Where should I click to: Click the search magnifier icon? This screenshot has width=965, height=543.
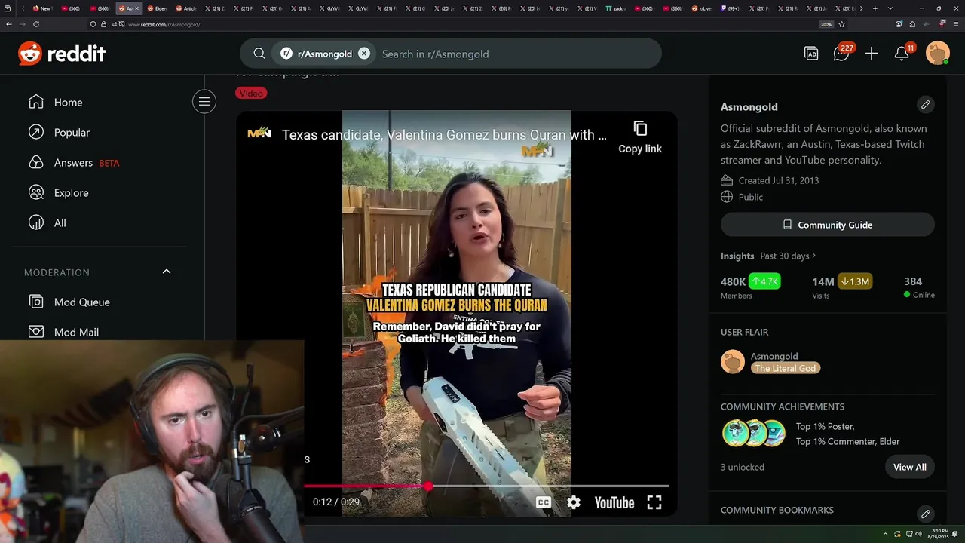click(x=259, y=54)
